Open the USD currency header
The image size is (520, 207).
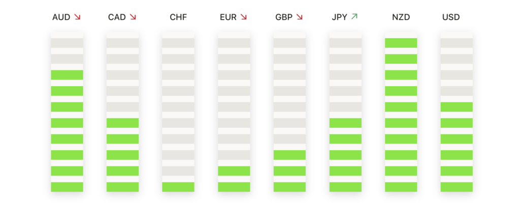point(451,17)
